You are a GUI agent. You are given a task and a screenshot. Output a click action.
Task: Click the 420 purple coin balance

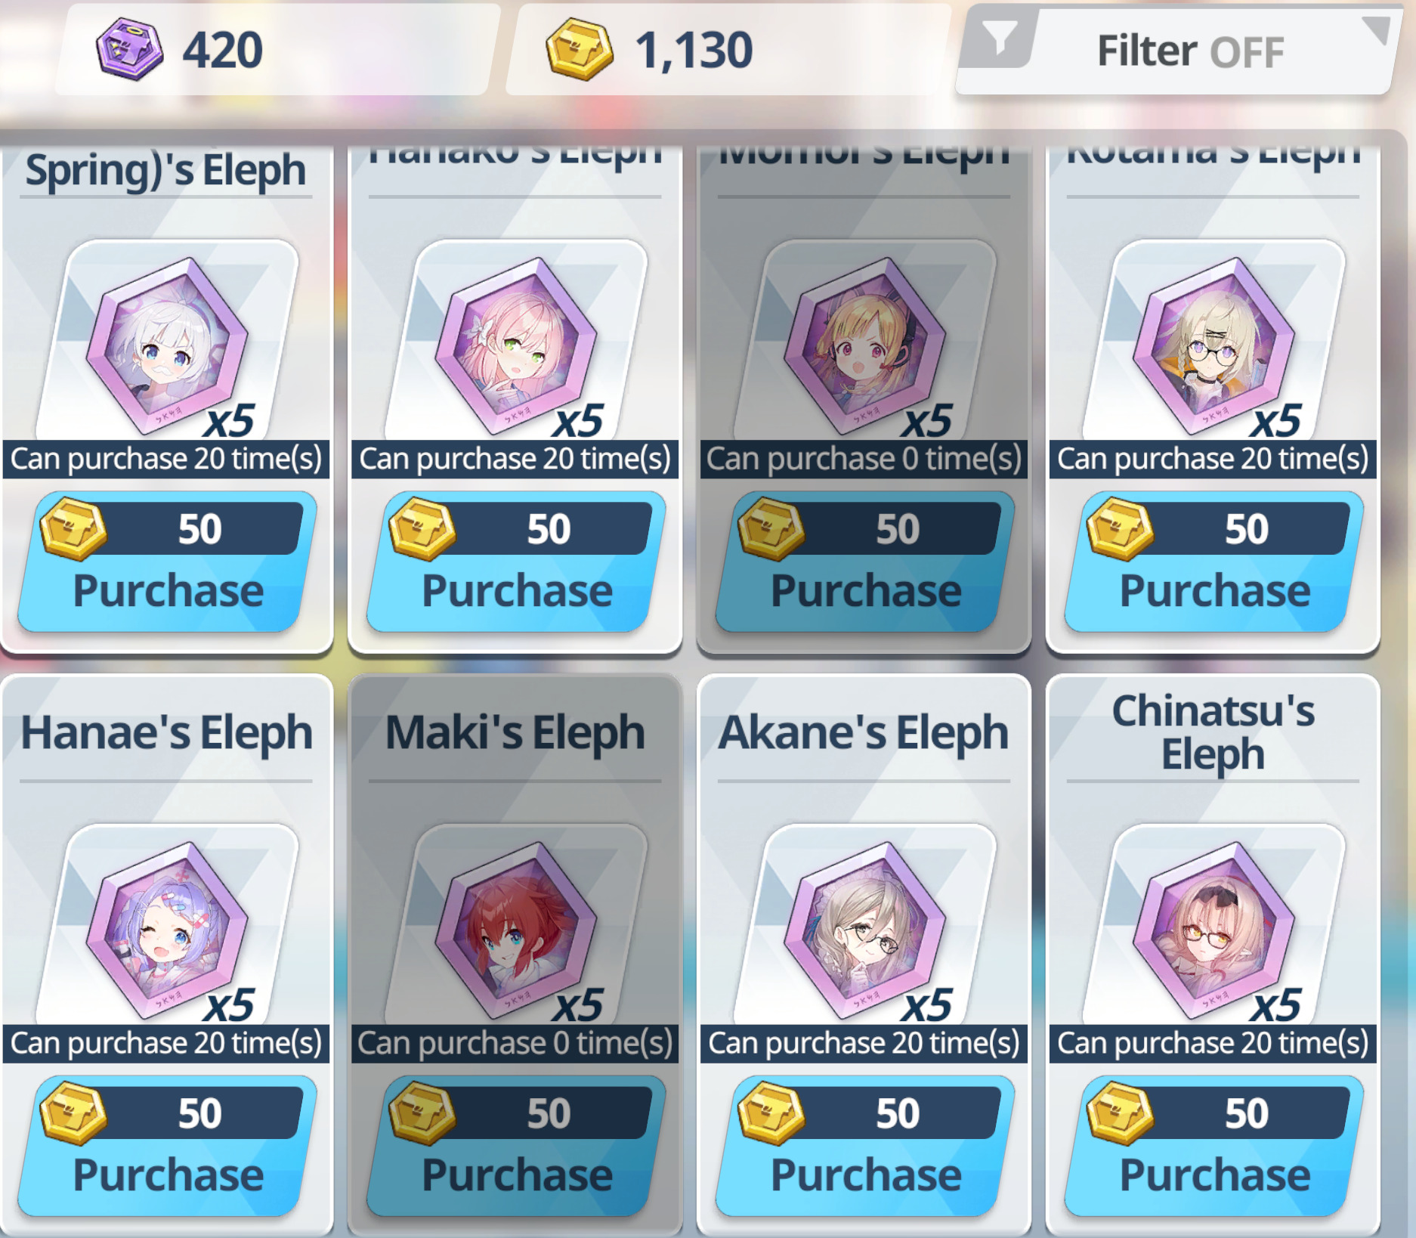(x=223, y=51)
